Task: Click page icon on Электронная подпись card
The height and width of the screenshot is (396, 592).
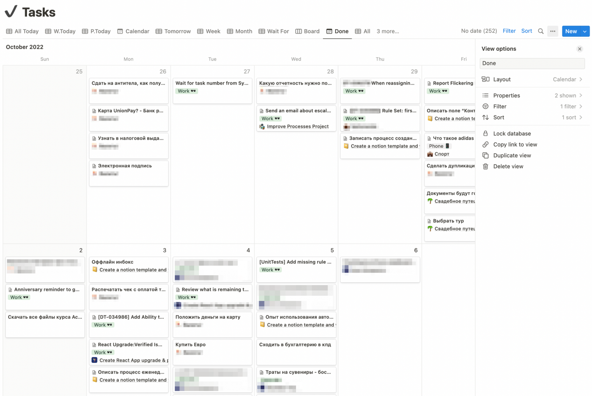Action: click(x=94, y=166)
